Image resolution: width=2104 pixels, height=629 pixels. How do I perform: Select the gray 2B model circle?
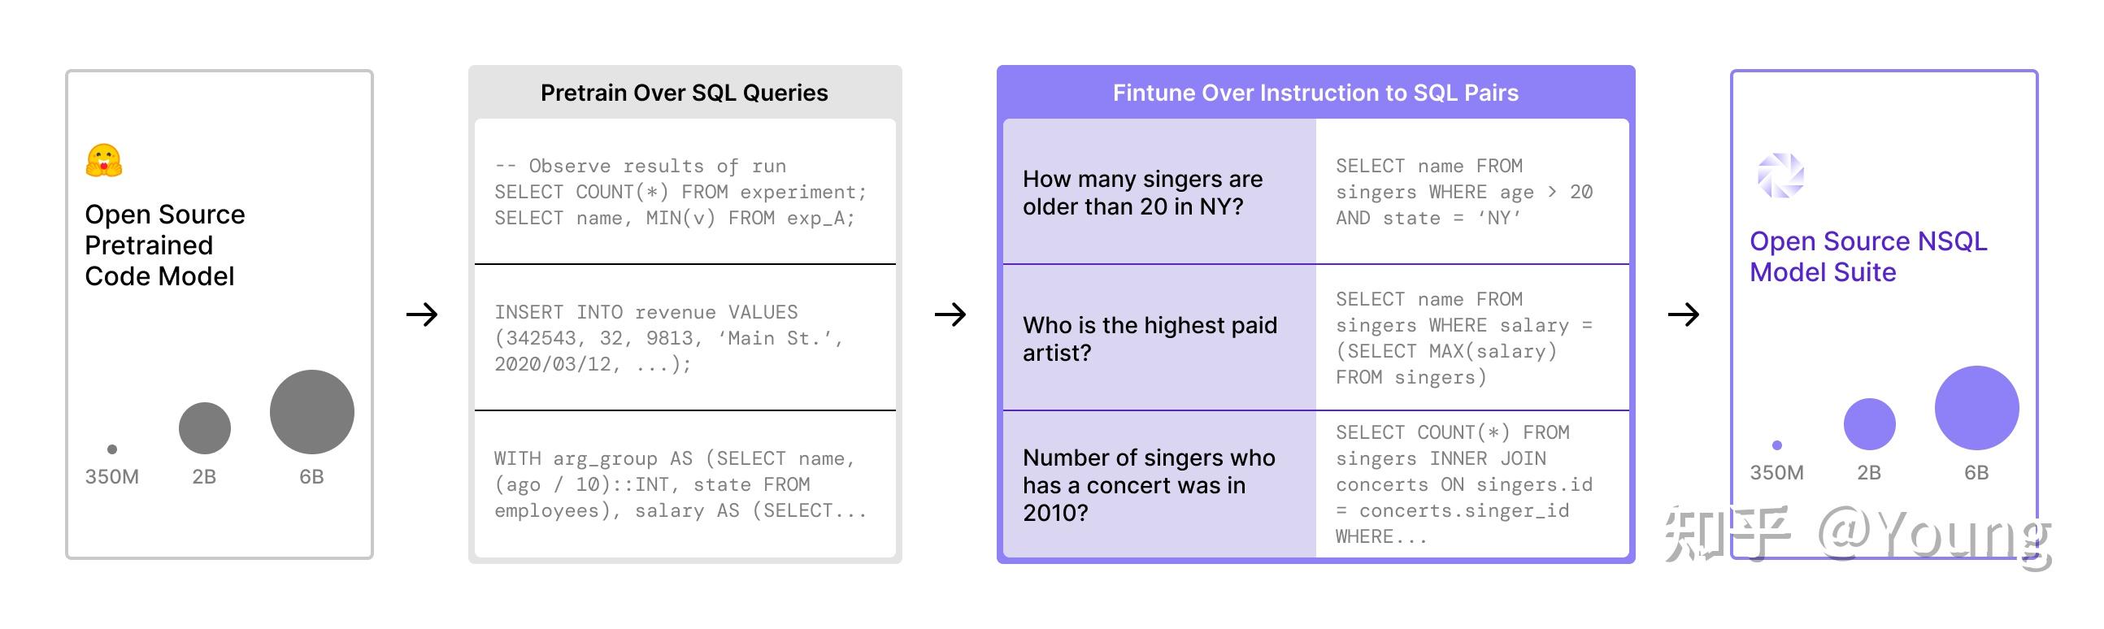(204, 428)
